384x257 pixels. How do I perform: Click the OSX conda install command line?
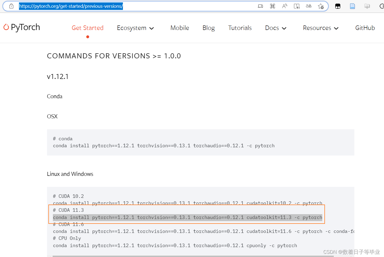[164, 146]
